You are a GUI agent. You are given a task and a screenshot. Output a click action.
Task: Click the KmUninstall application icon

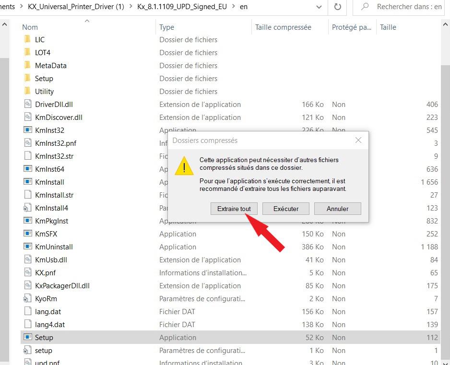pyautogui.click(x=27, y=247)
